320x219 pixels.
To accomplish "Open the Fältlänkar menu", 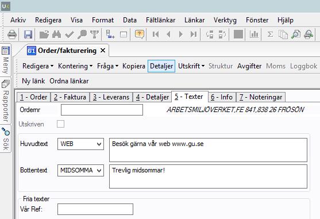I will [161, 20].
